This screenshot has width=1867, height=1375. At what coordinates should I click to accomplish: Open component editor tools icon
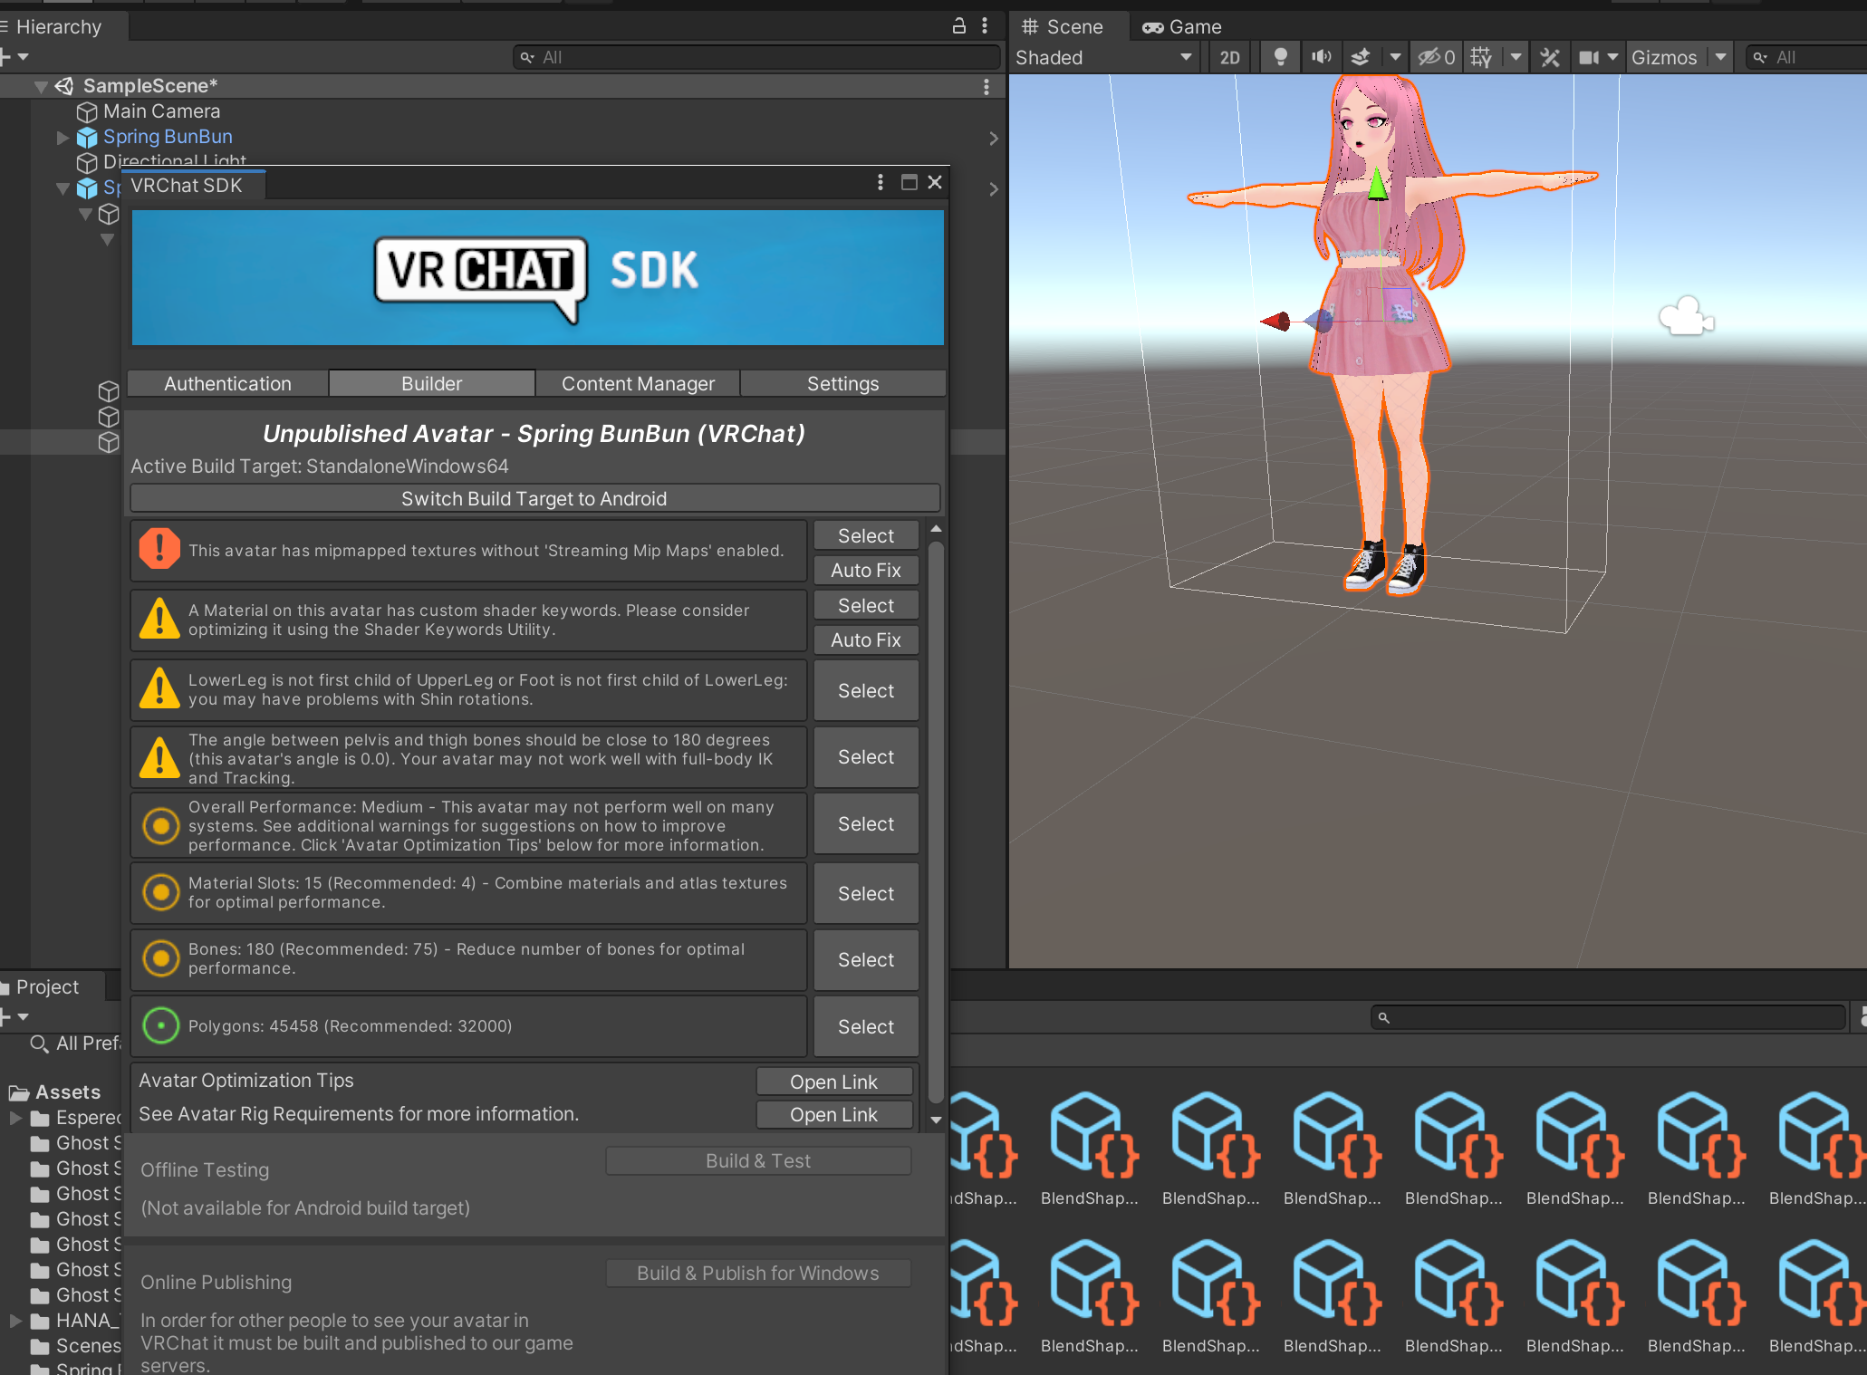click(1550, 57)
